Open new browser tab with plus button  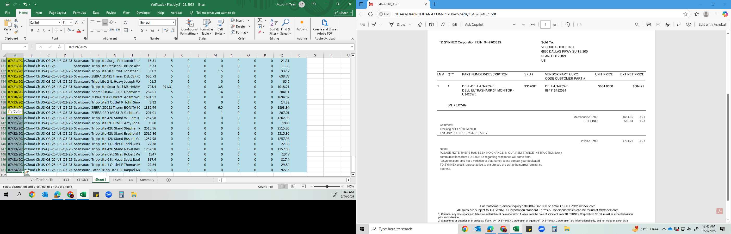434,4
